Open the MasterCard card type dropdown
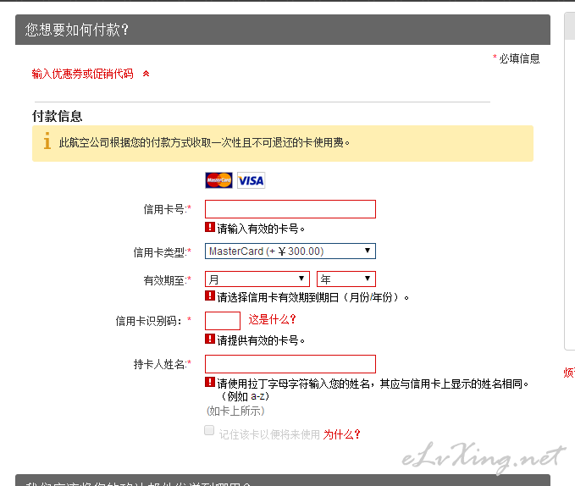The height and width of the screenshot is (486, 575). (290, 251)
